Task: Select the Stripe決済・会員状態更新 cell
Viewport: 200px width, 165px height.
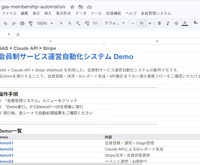Action: click(152, 155)
